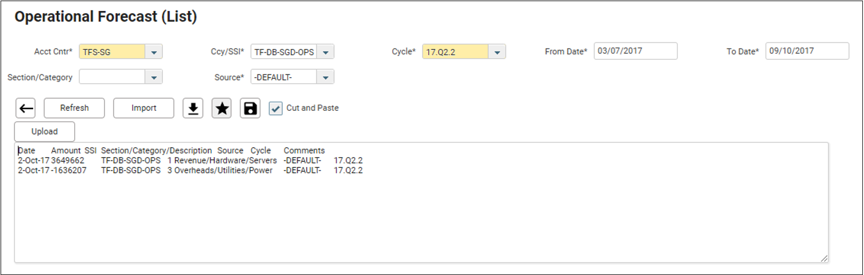Click the 17.Q2.2 cycle field

point(455,52)
